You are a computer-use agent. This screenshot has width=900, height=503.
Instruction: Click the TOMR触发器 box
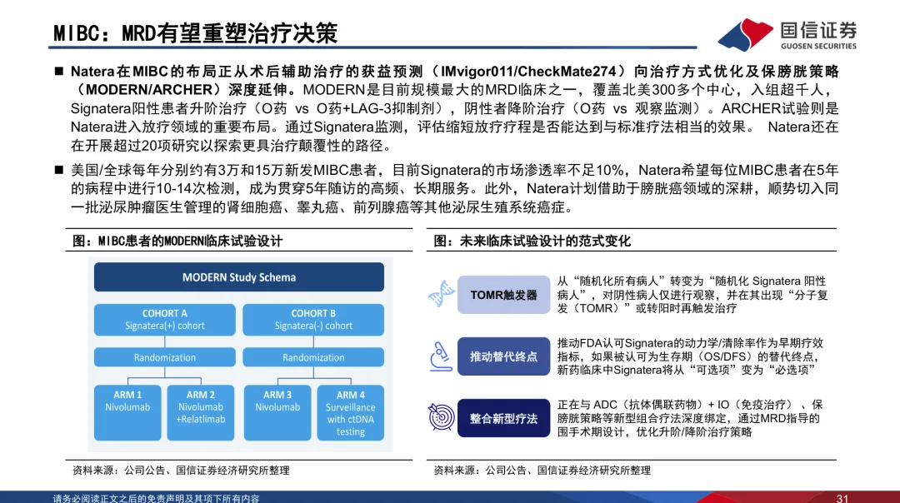click(x=503, y=295)
